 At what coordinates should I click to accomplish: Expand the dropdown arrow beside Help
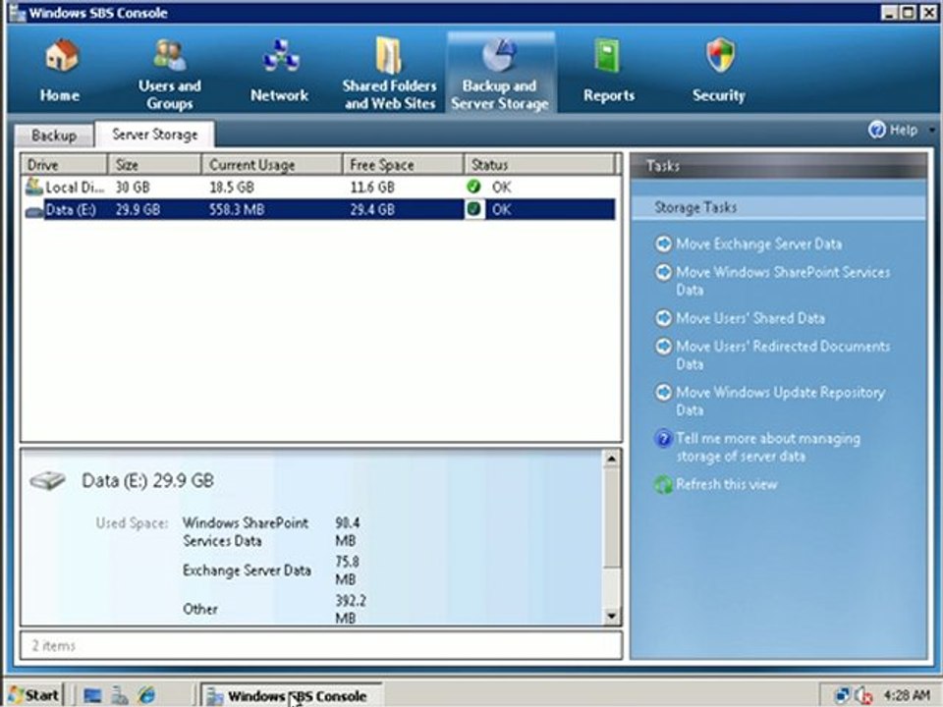931,130
